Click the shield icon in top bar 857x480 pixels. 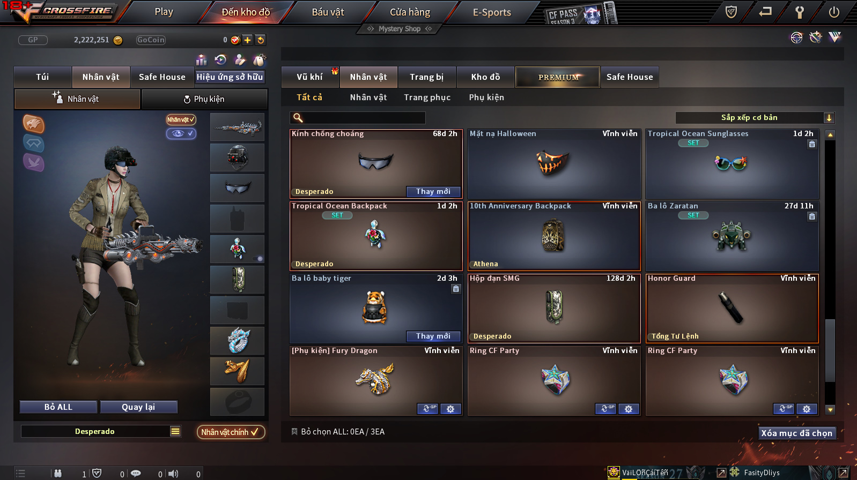coord(731,12)
